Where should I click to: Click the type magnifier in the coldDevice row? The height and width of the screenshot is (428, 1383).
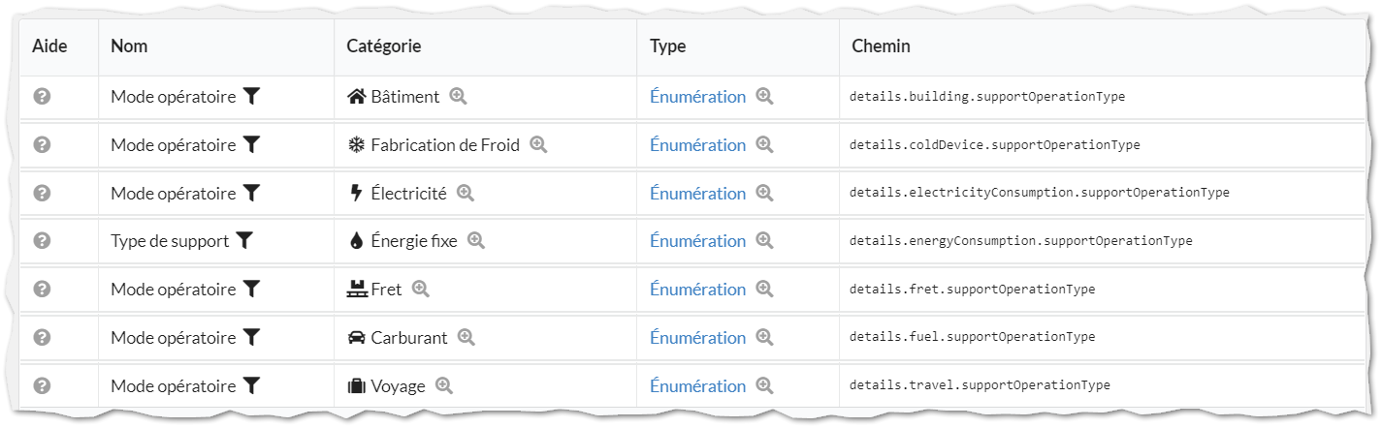pos(764,144)
